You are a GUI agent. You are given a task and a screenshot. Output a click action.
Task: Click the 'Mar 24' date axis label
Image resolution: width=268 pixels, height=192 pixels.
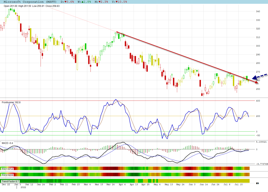pos(111,184)
